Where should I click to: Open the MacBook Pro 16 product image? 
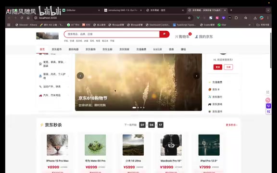pos(171,145)
